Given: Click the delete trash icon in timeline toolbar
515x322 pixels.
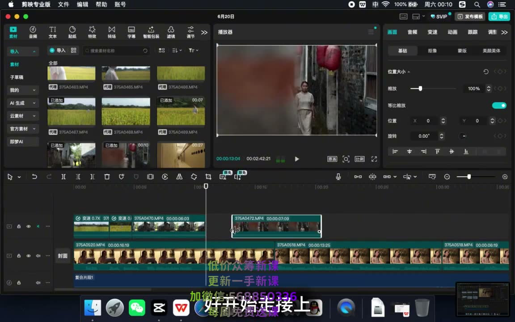Looking at the screenshot, I should click(x=107, y=177).
